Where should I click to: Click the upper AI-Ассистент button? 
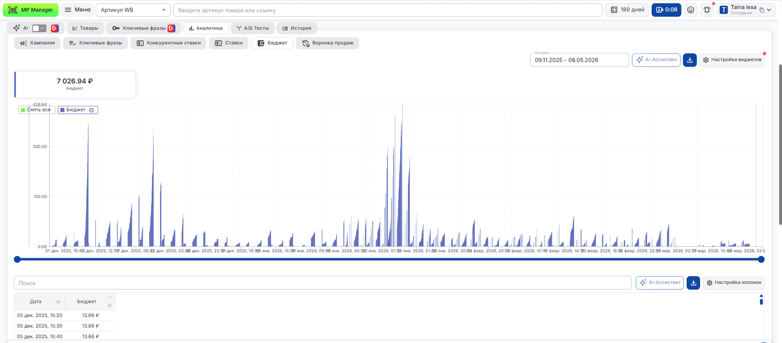pyautogui.click(x=656, y=60)
